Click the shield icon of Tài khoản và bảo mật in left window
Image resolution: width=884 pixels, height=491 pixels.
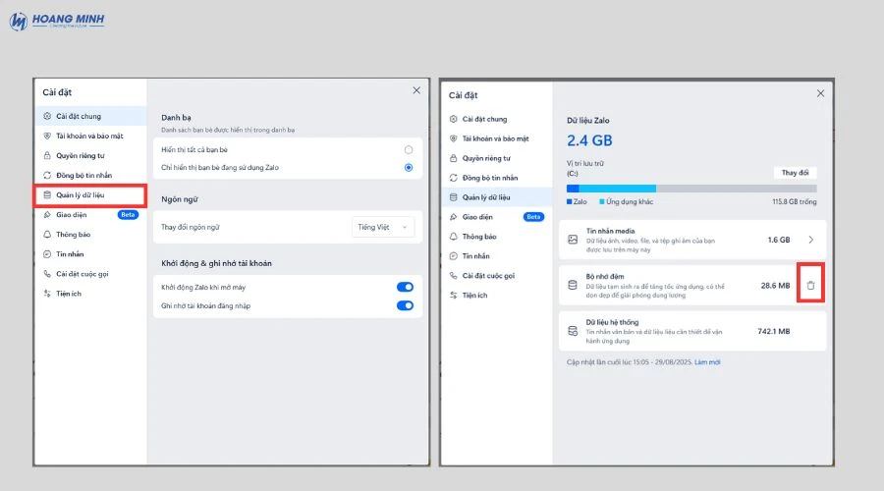click(47, 136)
